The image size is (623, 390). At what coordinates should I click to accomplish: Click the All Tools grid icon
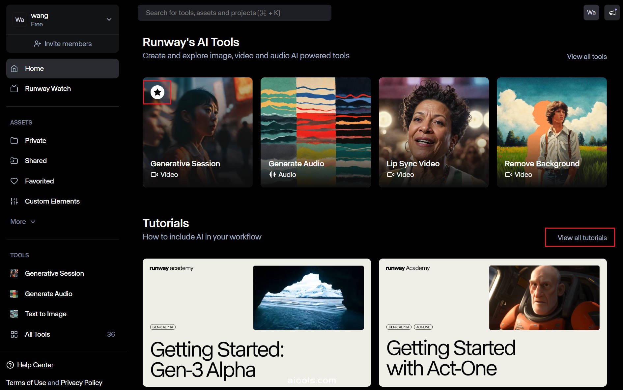[x=14, y=334]
